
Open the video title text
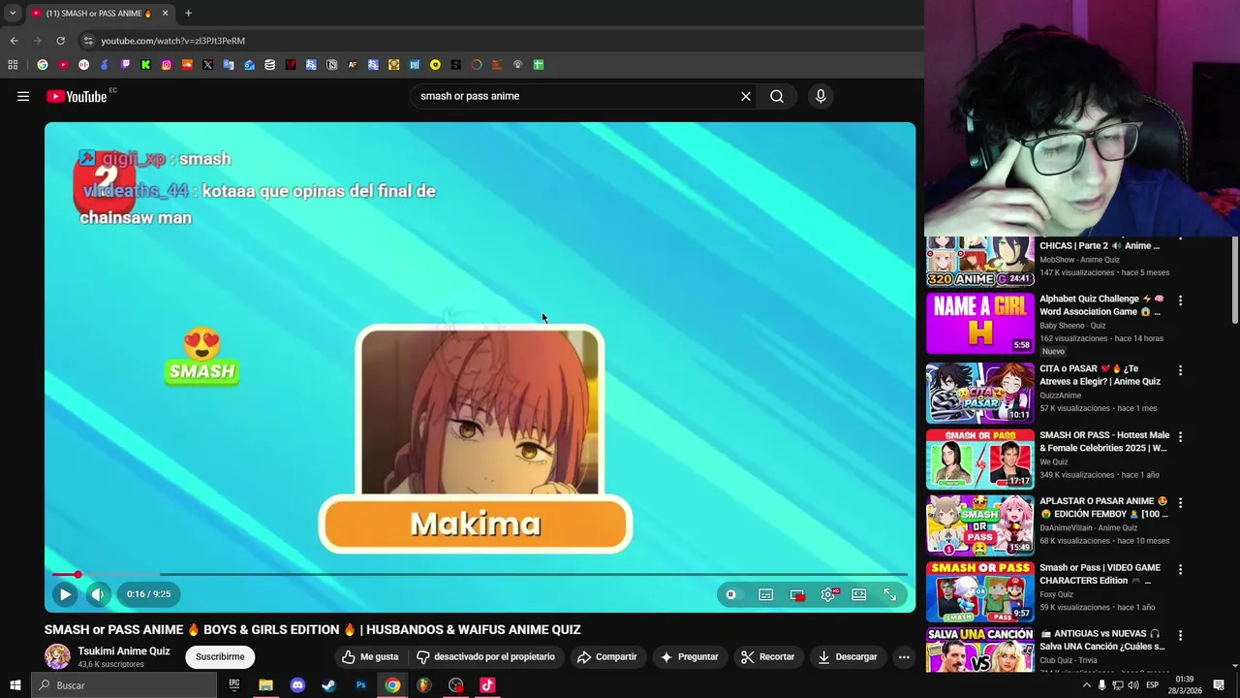[x=312, y=629]
